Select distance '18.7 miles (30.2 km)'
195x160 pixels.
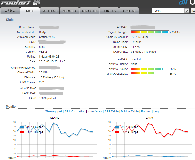[51, 77]
